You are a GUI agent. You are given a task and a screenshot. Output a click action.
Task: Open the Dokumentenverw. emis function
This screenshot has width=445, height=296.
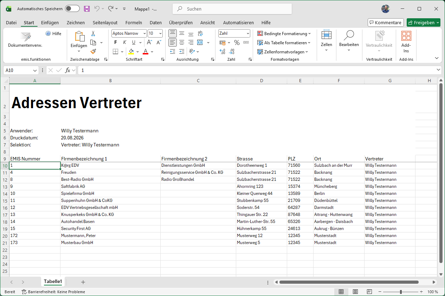[25, 39]
